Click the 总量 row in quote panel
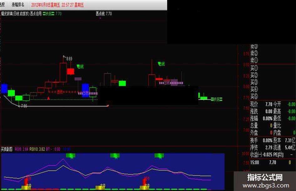Viewport: 296px width, 191px height. (x=261, y=125)
